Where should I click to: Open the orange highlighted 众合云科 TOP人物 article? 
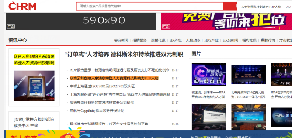coord(114,78)
